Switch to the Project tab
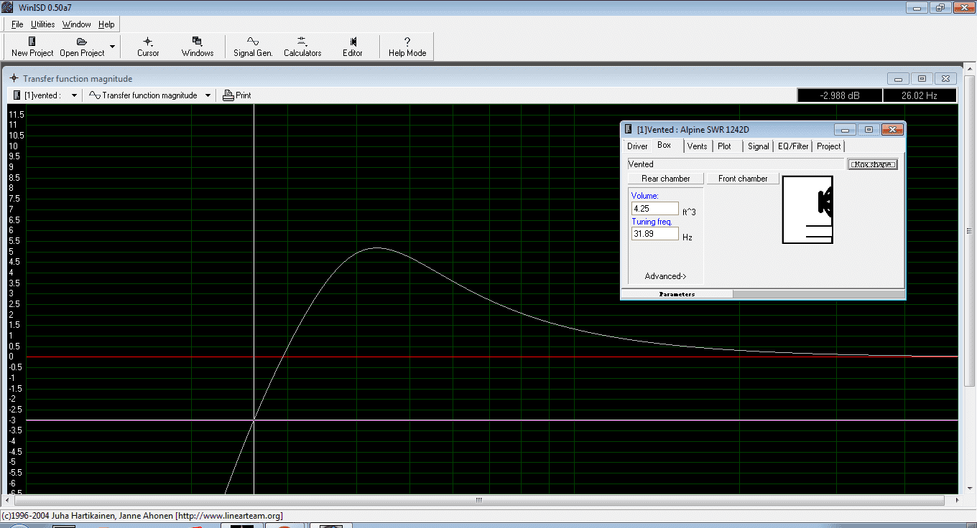This screenshot has height=528, width=977. 828,146
